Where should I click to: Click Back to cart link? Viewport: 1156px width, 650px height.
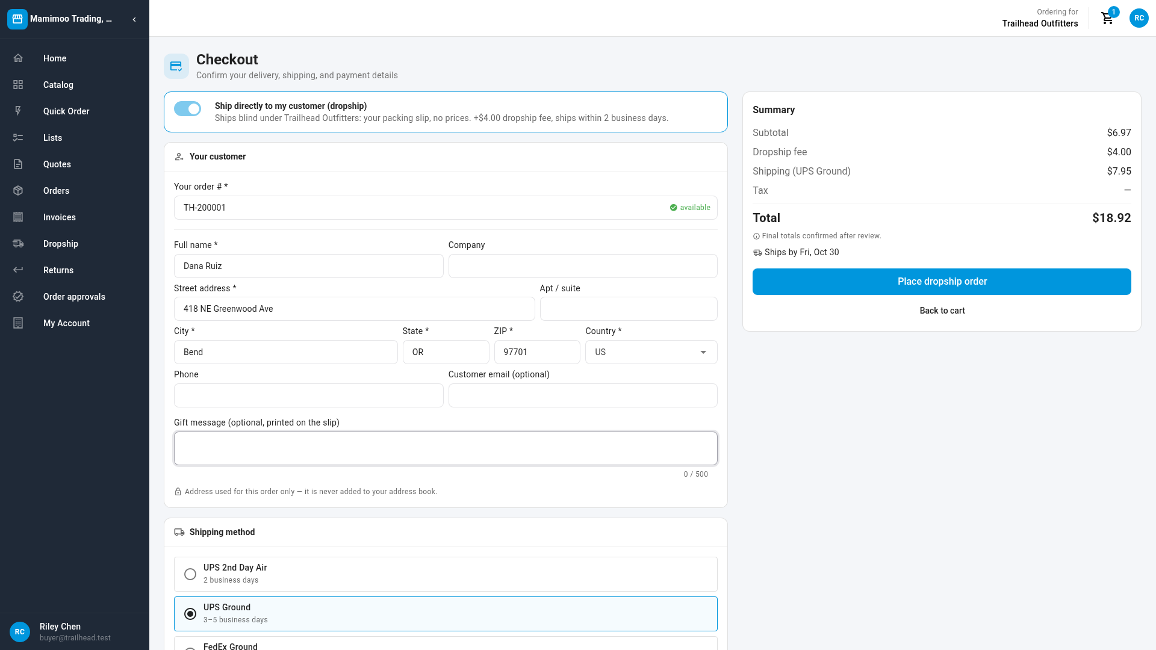pos(942,311)
